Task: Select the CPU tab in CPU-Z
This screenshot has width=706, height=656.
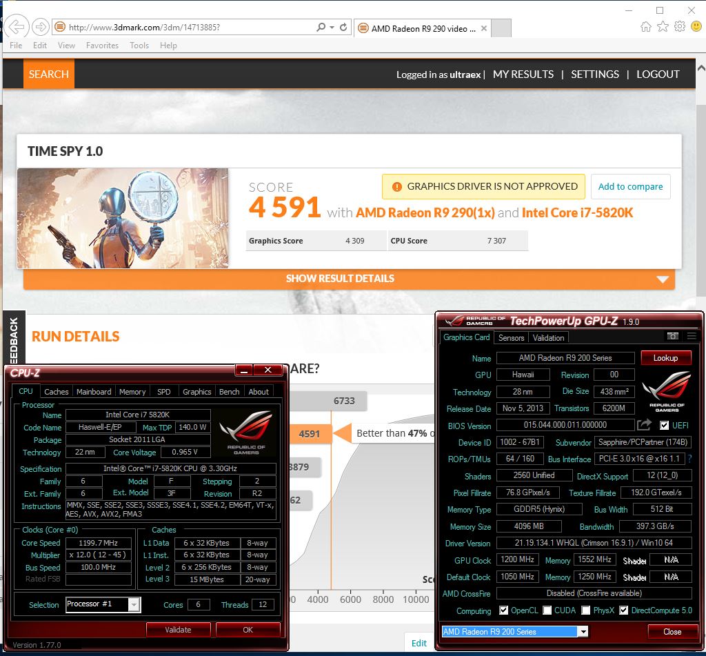Action: (x=26, y=391)
